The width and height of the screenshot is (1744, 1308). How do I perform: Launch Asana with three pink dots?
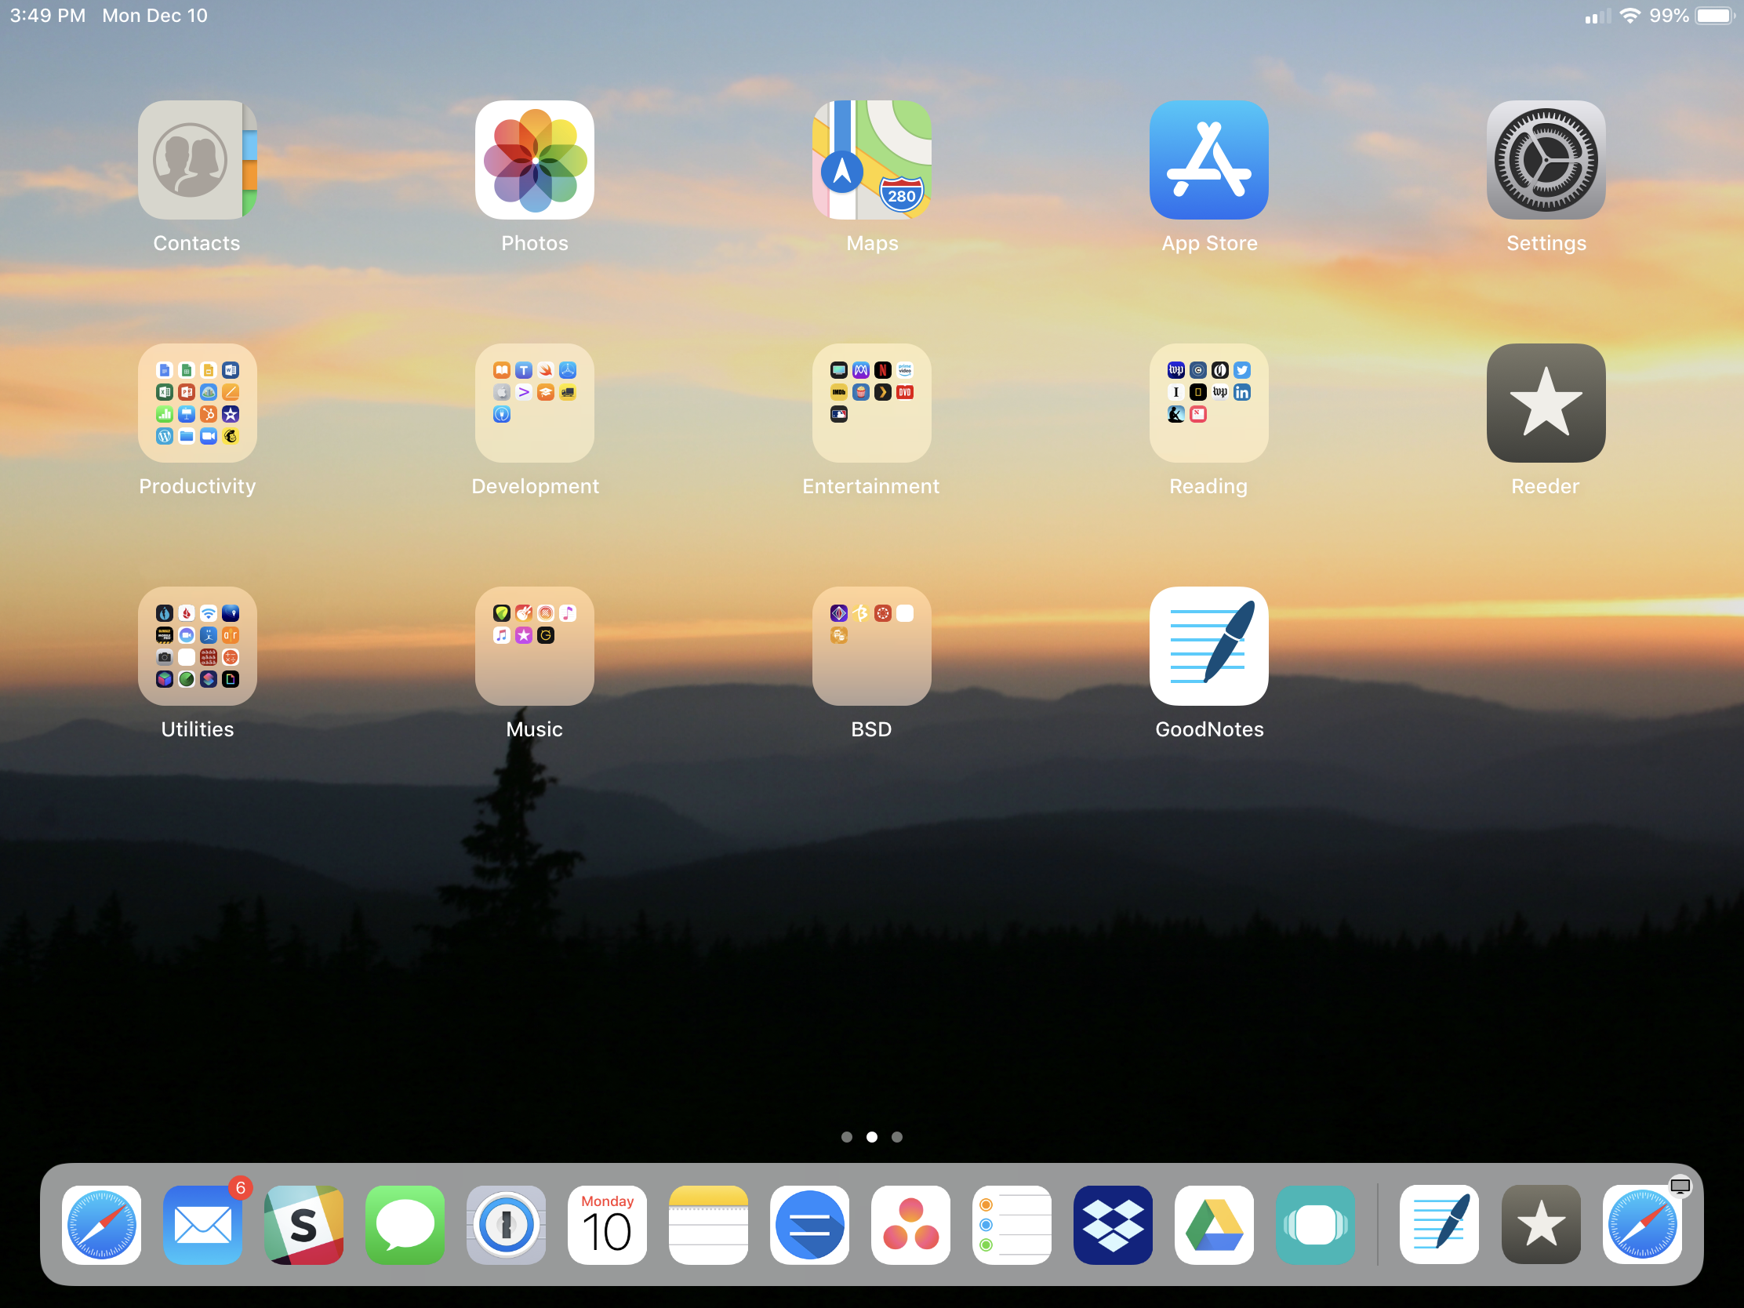pyautogui.click(x=910, y=1225)
